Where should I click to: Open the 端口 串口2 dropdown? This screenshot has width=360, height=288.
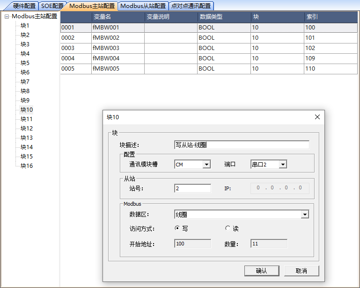(x=283, y=165)
